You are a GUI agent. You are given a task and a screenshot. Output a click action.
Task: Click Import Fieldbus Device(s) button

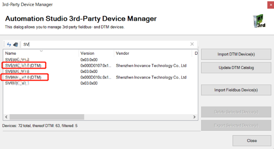pyautogui.click(x=236, y=90)
